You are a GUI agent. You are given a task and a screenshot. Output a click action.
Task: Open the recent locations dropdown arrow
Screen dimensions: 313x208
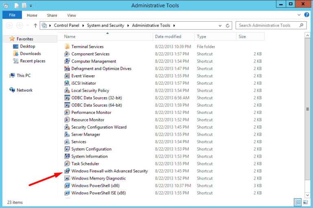pyautogui.click(x=28, y=25)
